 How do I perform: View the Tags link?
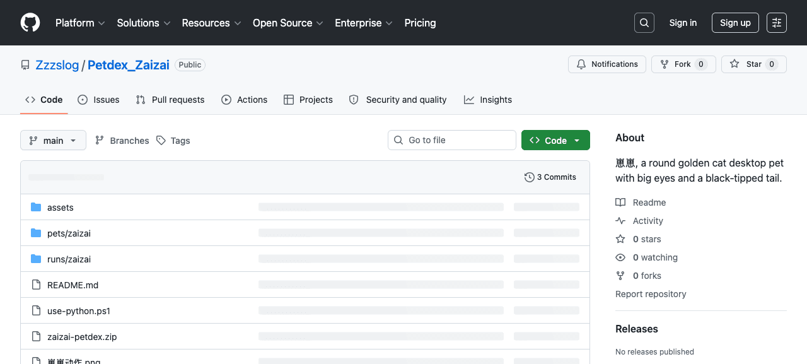click(173, 141)
